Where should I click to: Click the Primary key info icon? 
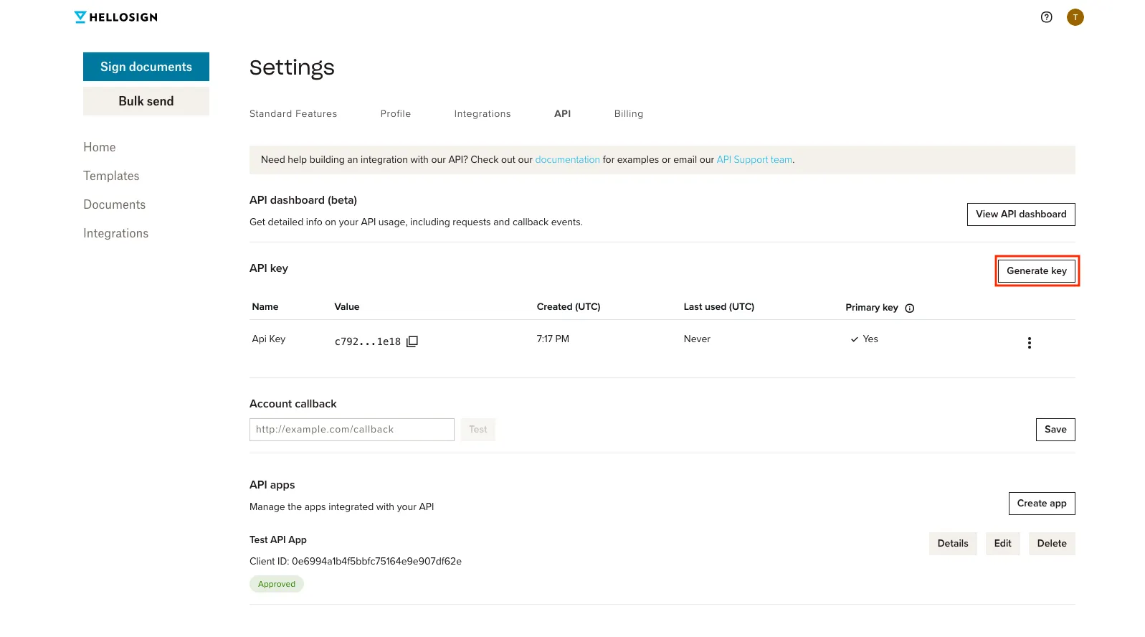point(909,308)
